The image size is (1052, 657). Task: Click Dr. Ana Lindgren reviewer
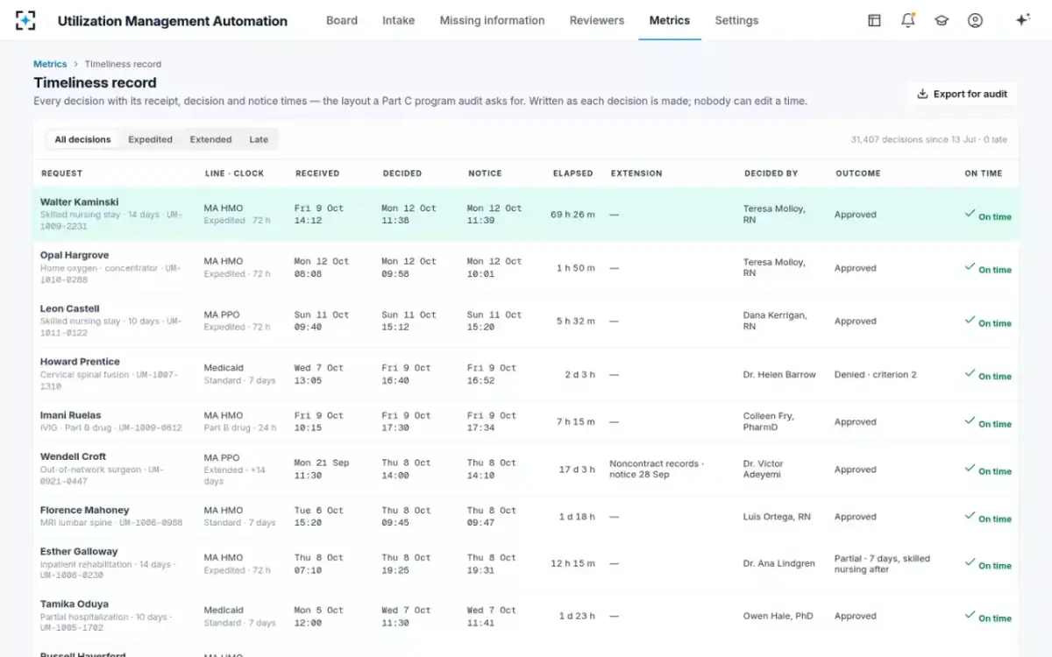point(779,563)
